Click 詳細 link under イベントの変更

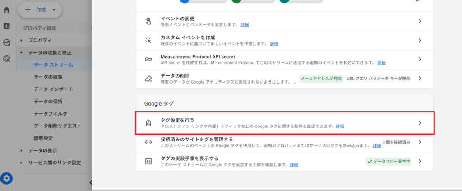click(x=245, y=25)
